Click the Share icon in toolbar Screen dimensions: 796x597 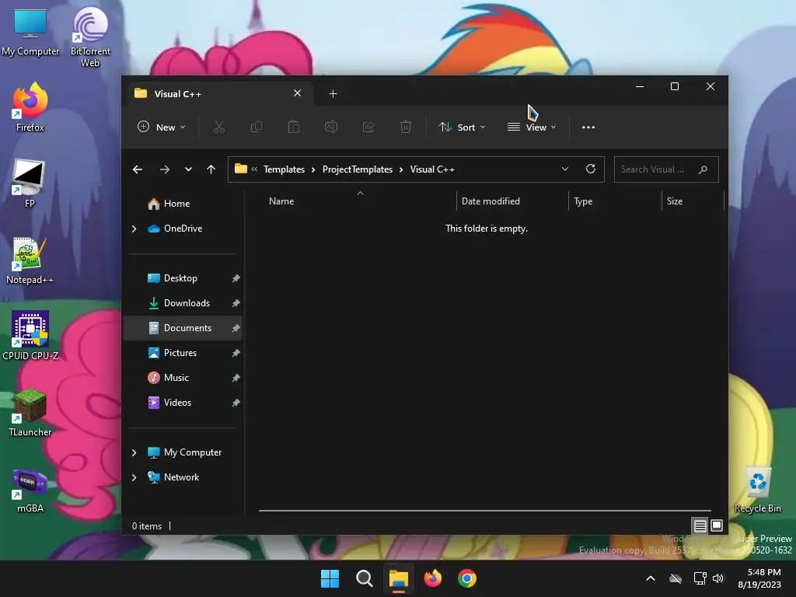pos(368,127)
